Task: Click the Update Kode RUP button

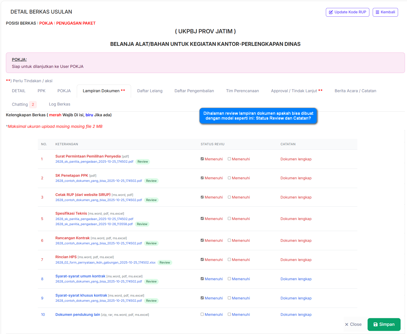Action: (347, 12)
